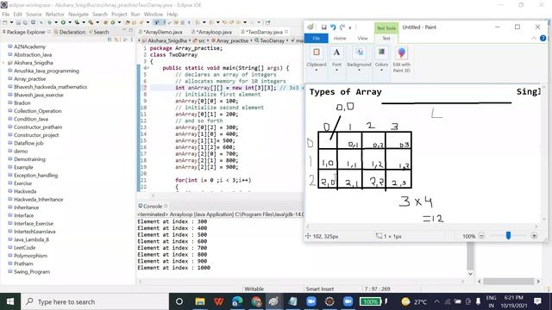Image resolution: width=552 pixels, height=310 pixels.
Task: Click the Save icon in the Eclipse toolbar
Action: 18,22
